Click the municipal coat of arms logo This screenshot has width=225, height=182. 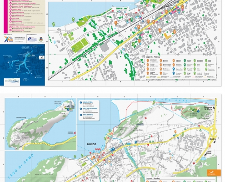[41, 39]
